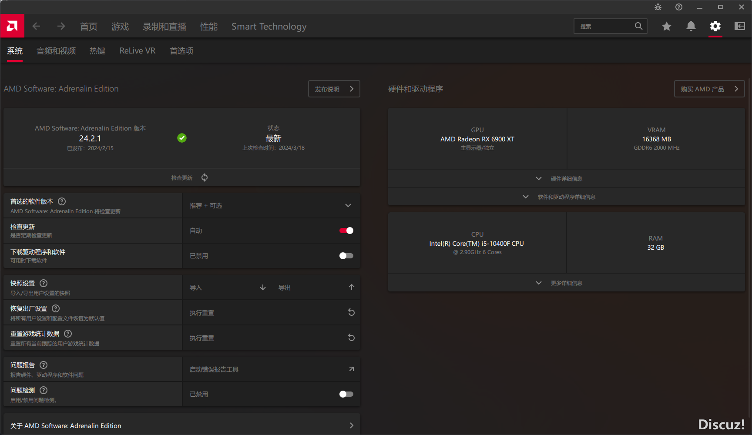
Task: Disable automatic 检查更新 toggle
Action: (346, 231)
